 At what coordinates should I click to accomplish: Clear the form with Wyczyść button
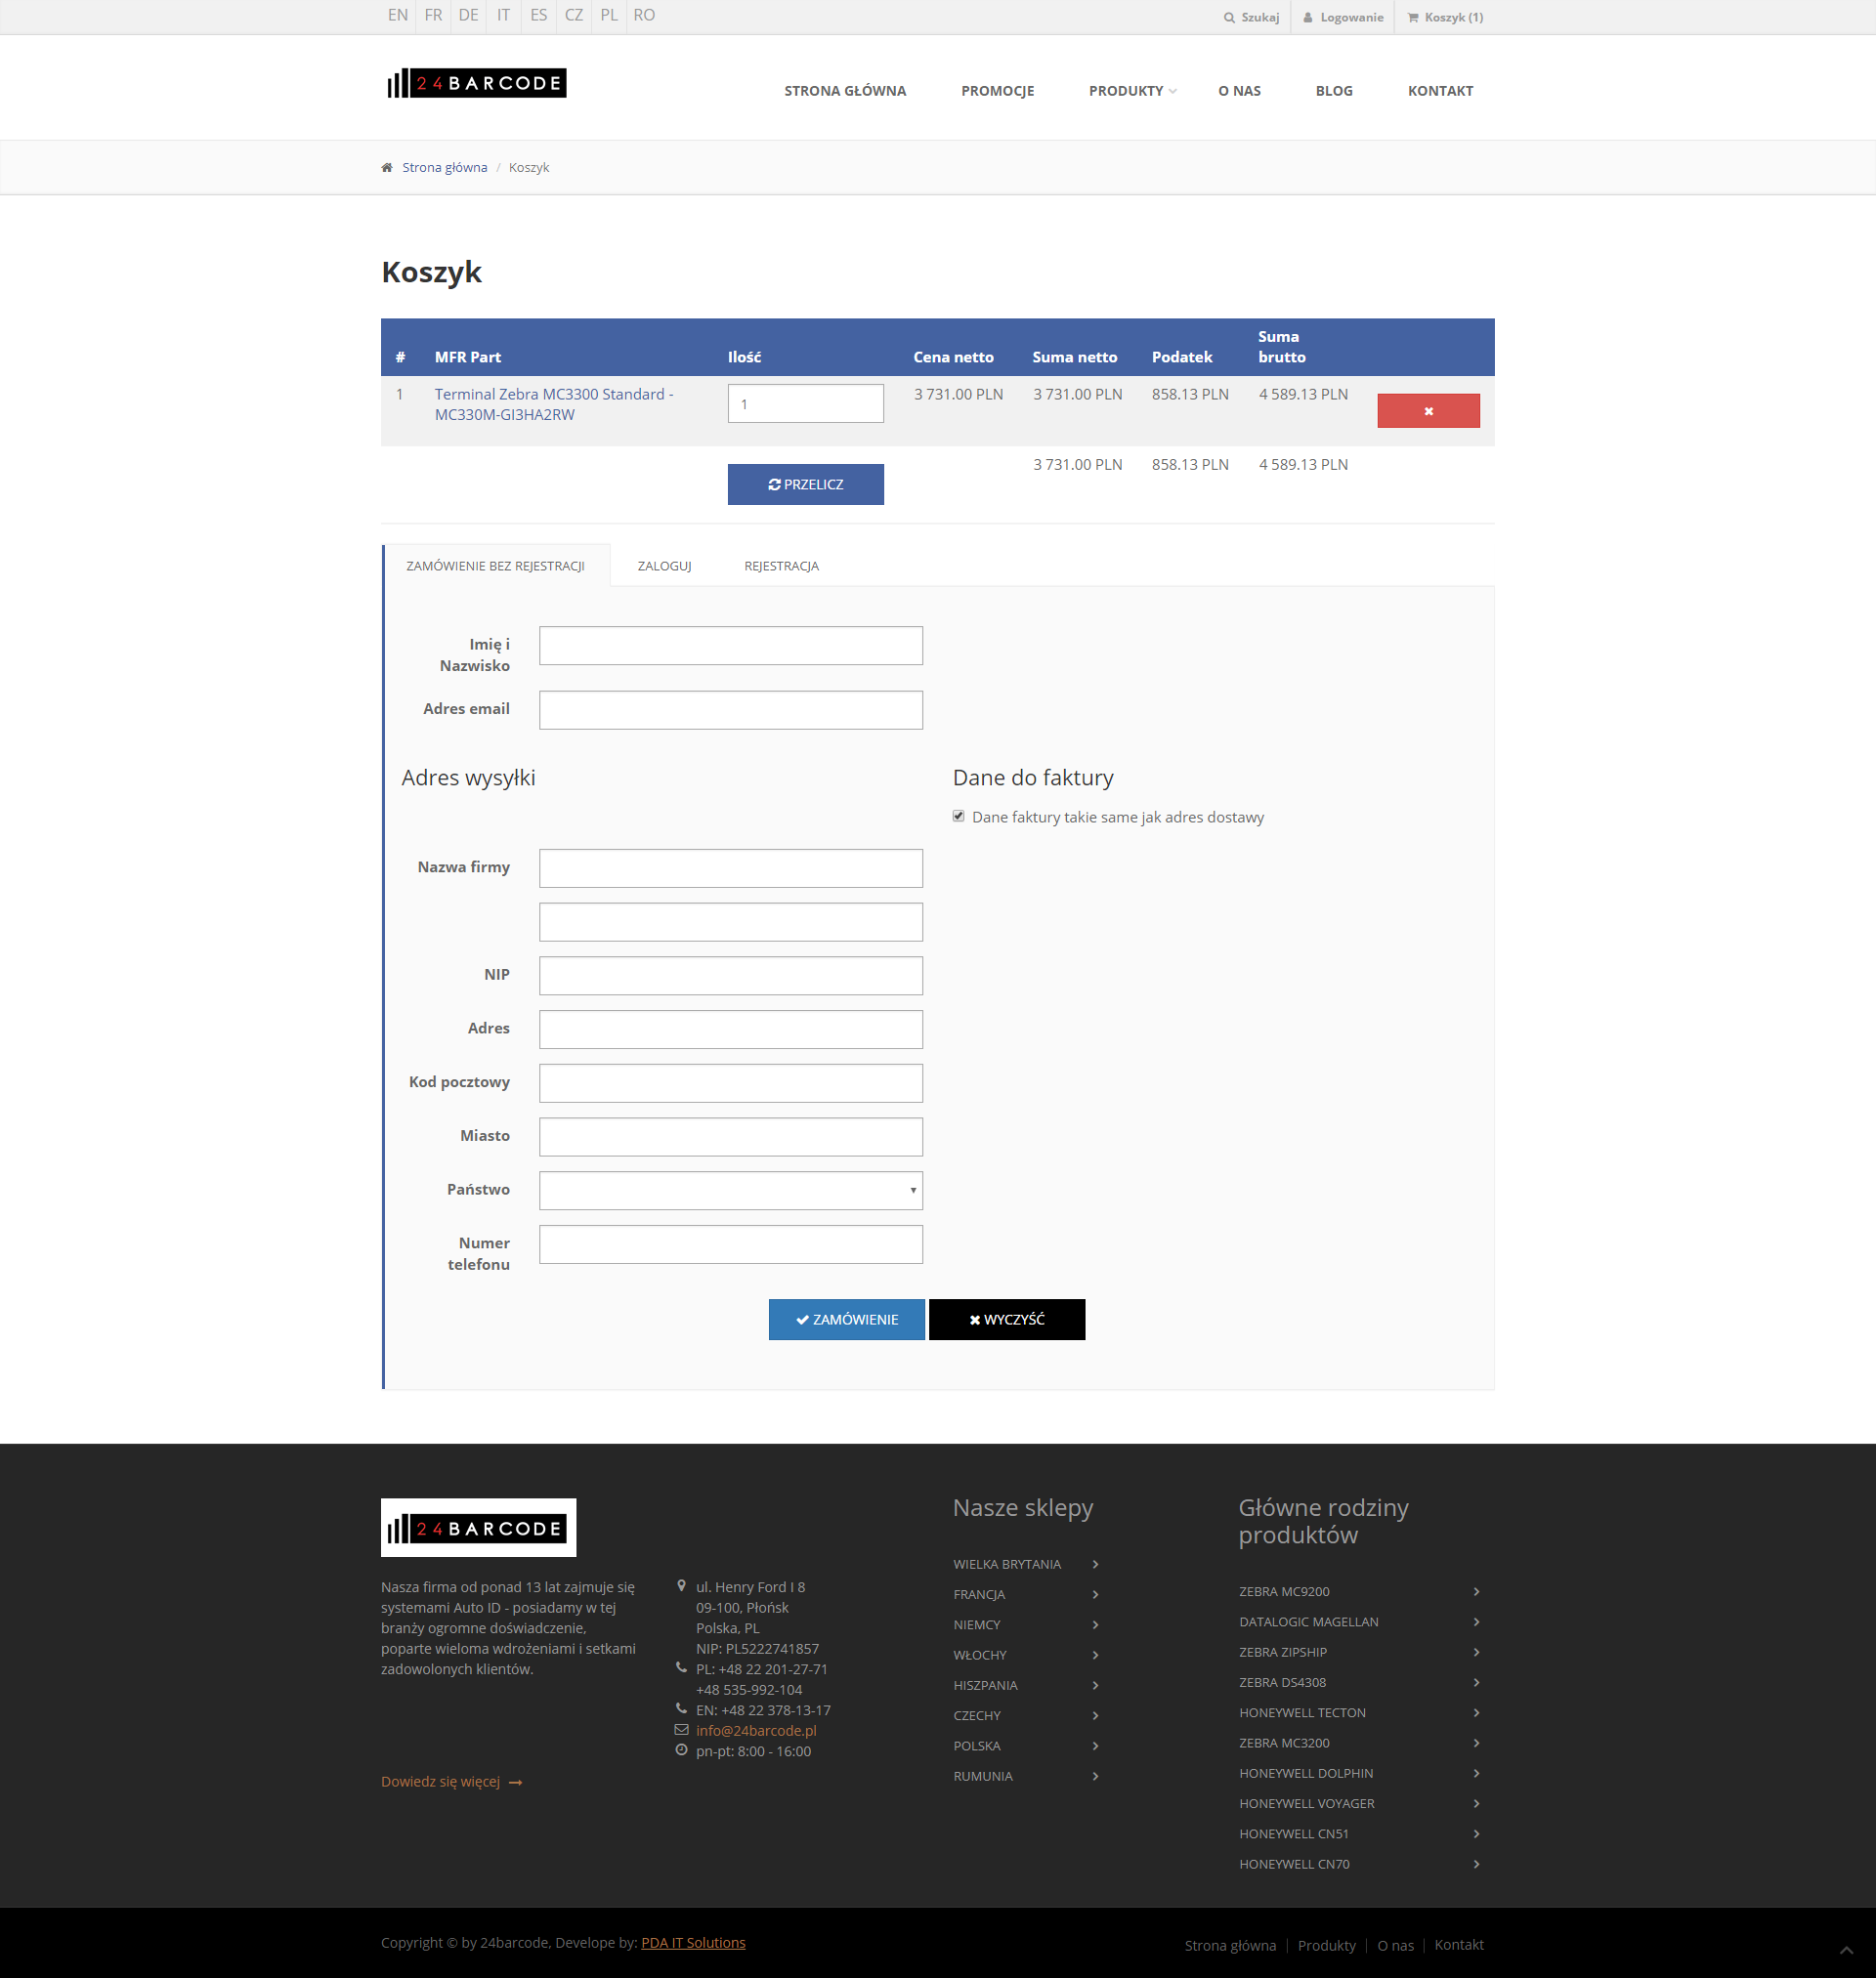click(1006, 1320)
